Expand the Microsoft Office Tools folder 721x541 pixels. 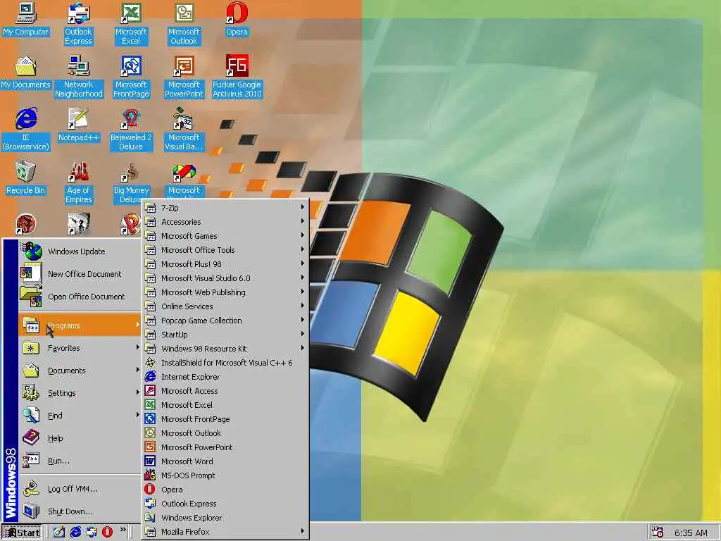(x=225, y=250)
